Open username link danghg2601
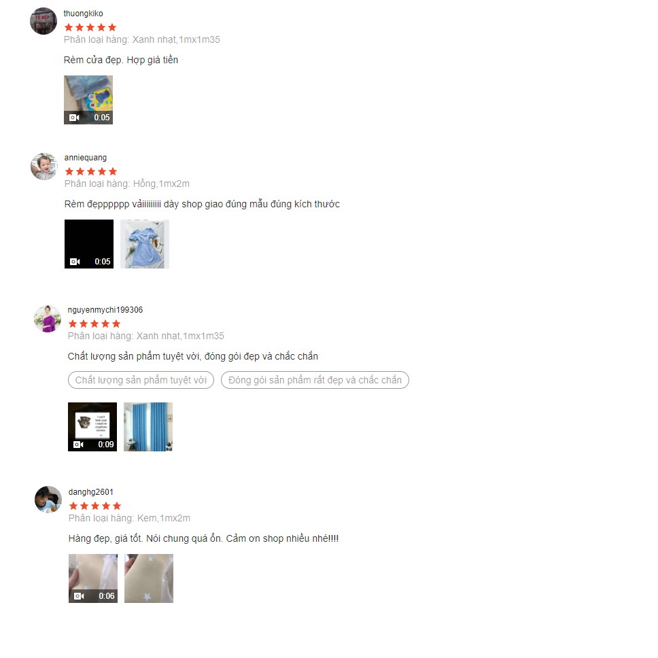The height and width of the screenshot is (658, 658). pyautogui.click(x=90, y=492)
